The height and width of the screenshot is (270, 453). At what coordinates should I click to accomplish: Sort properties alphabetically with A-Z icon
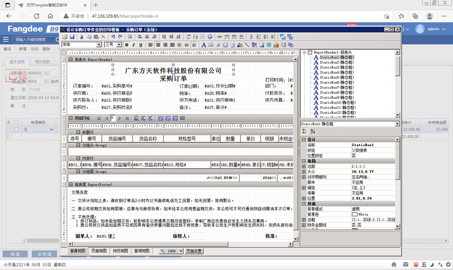[313, 131]
